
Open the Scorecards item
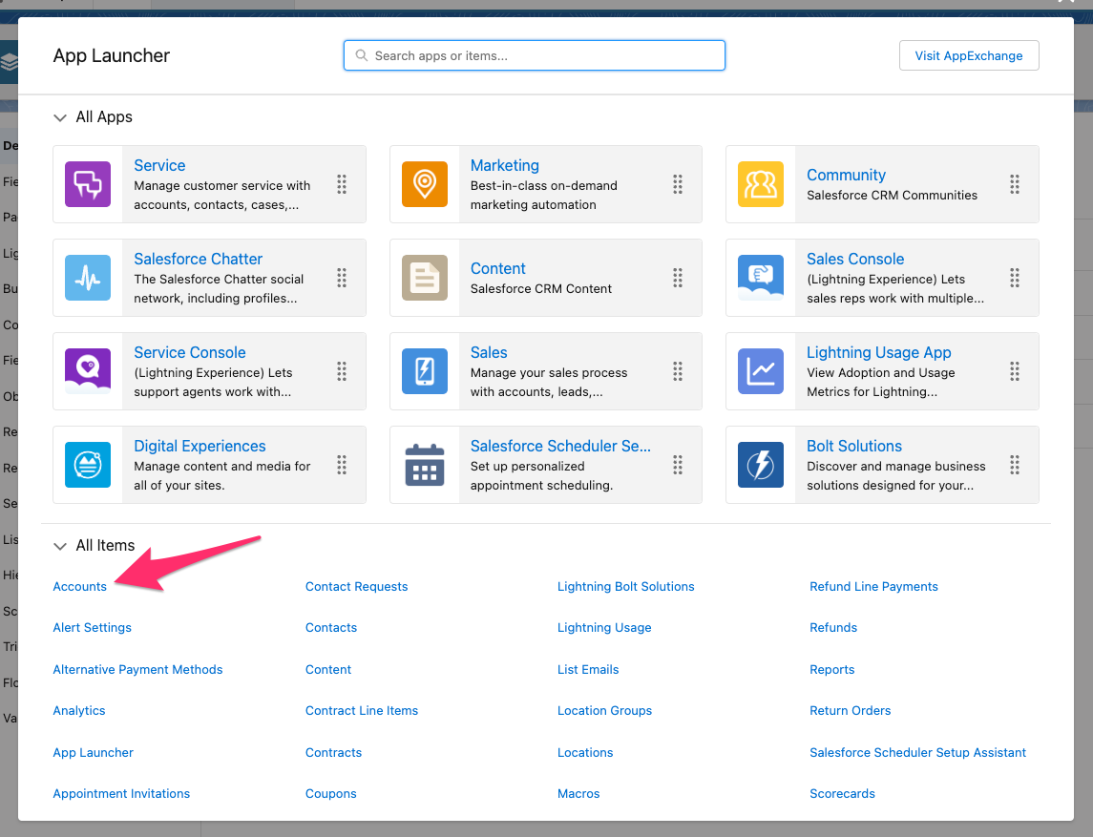842,793
